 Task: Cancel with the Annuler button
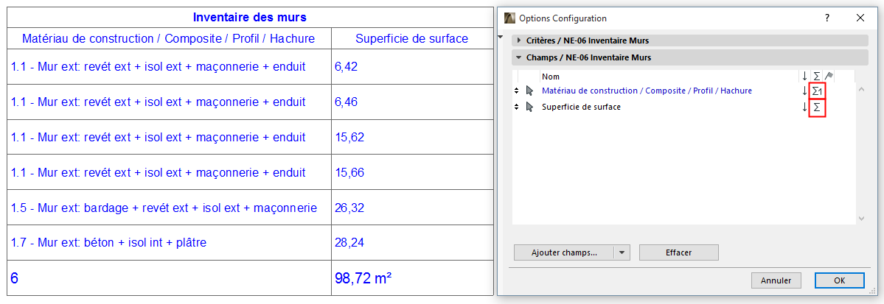(776, 280)
